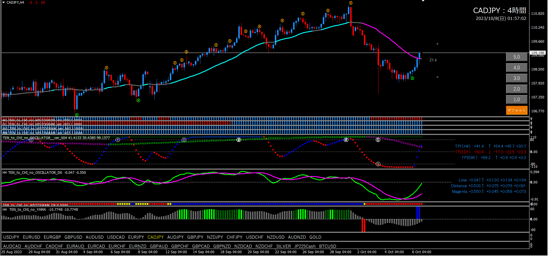Load the USDCAD chart
The height and width of the screenshot is (256, 548).
coord(116,237)
